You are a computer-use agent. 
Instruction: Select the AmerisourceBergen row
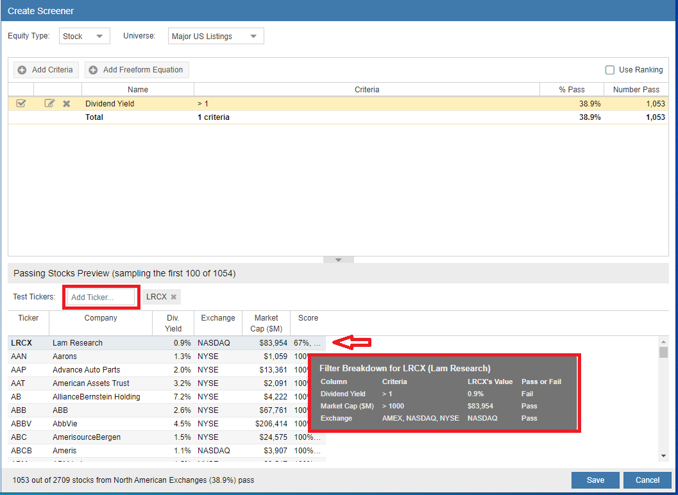167,437
